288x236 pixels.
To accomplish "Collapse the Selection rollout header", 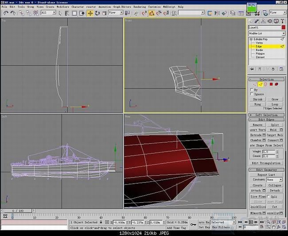I will pos(266,79).
